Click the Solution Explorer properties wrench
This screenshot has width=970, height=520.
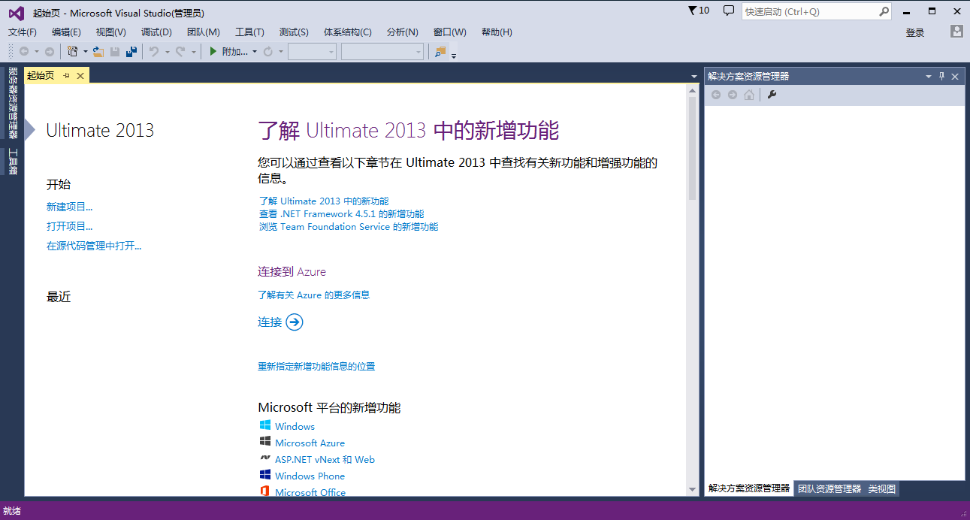click(772, 95)
